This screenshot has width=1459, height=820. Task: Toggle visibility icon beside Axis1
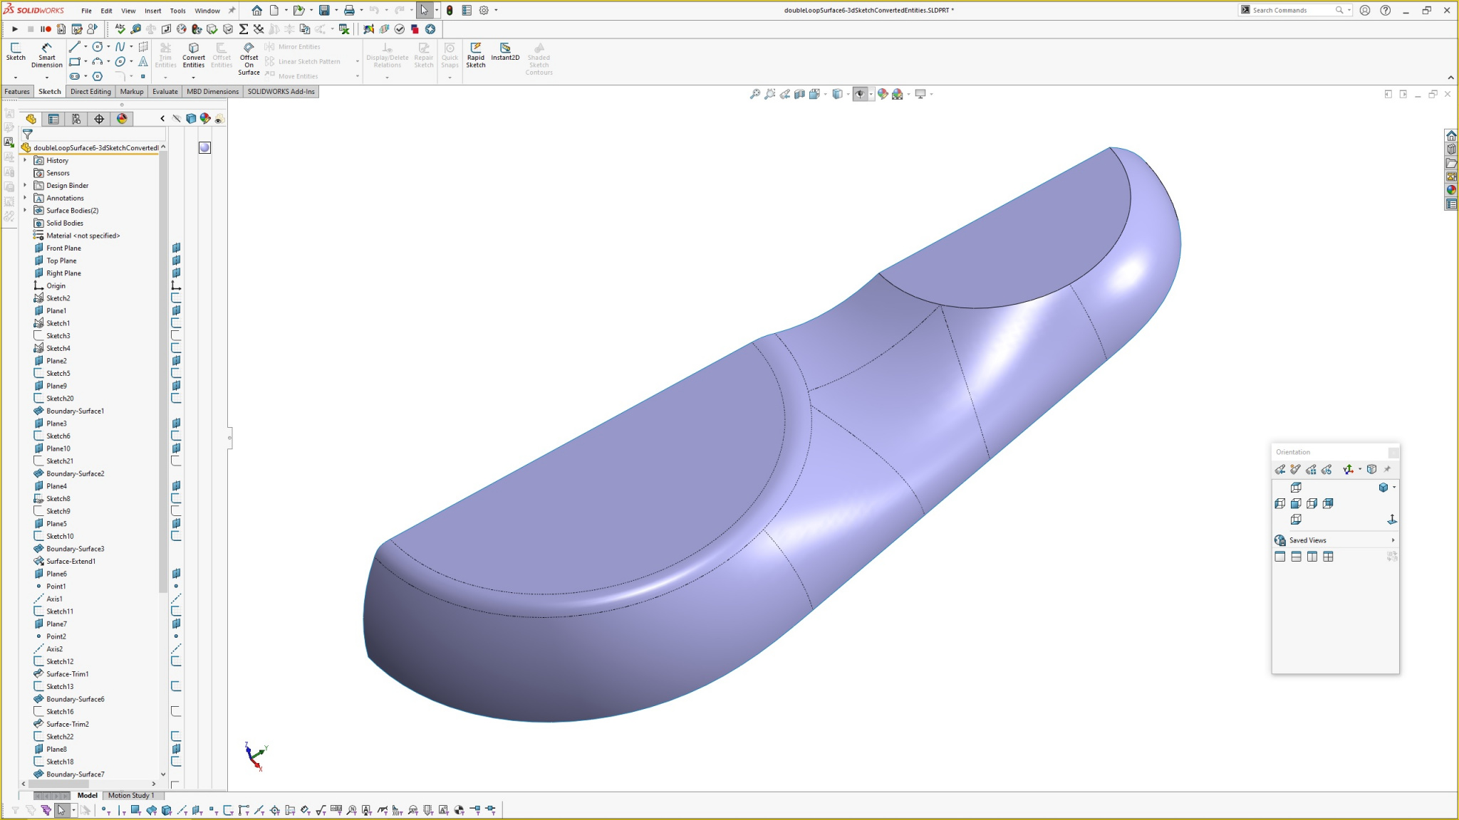tap(176, 599)
